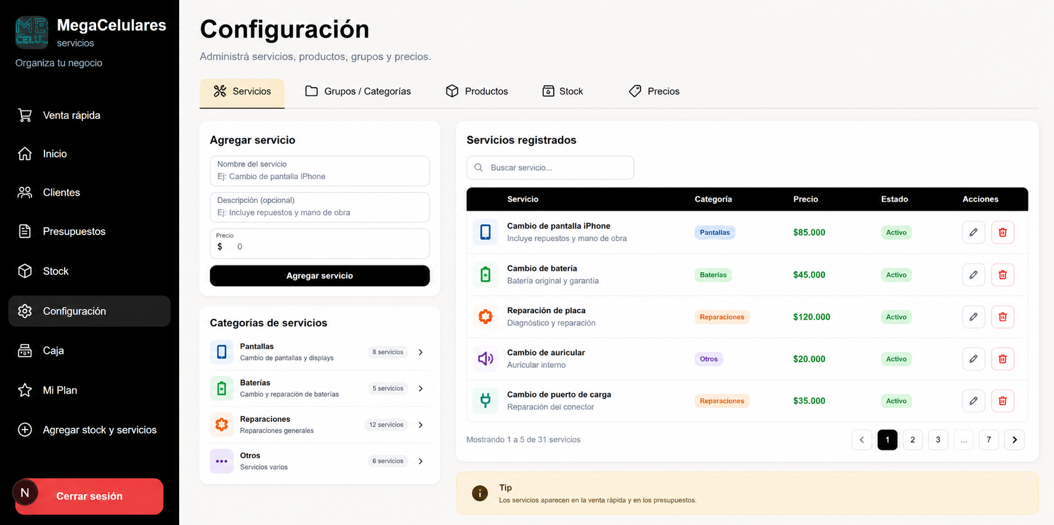This screenshot has height=525, width=1054.
Task: Click the MegaCelulares logo icon
Action: click(31, 32)
